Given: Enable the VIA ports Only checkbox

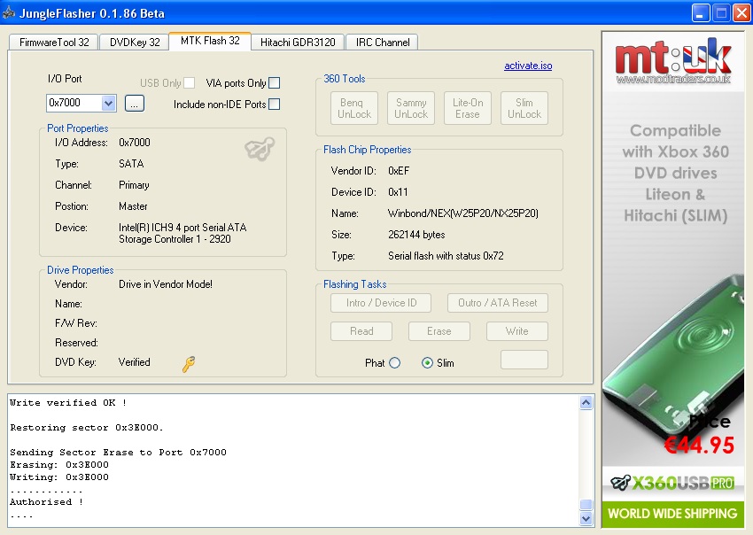Looking at the screenshot, I should coord(275,83).
